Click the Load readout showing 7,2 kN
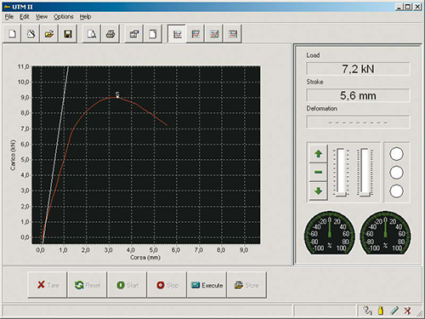Viewport: 425px width, 319px height. 358,69
